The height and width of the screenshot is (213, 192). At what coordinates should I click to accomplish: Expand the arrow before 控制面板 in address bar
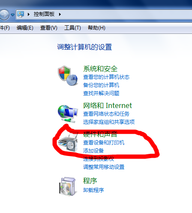(29, 14)
